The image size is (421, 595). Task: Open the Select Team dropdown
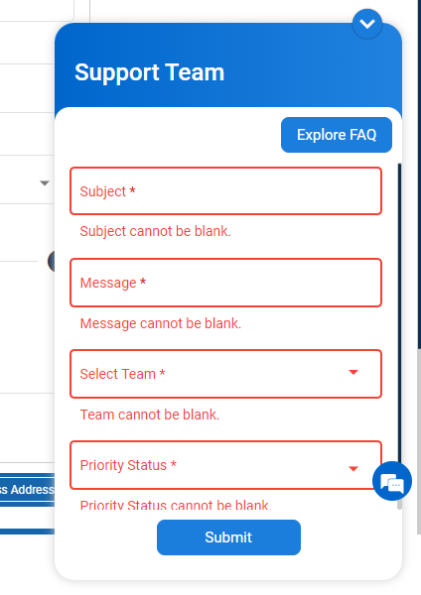tap(225, 374)
